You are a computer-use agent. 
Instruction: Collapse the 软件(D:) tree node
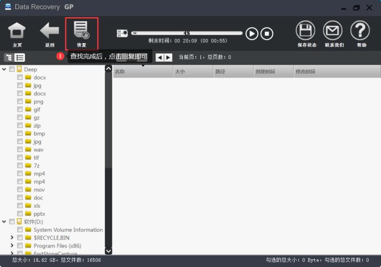point(4,221)
